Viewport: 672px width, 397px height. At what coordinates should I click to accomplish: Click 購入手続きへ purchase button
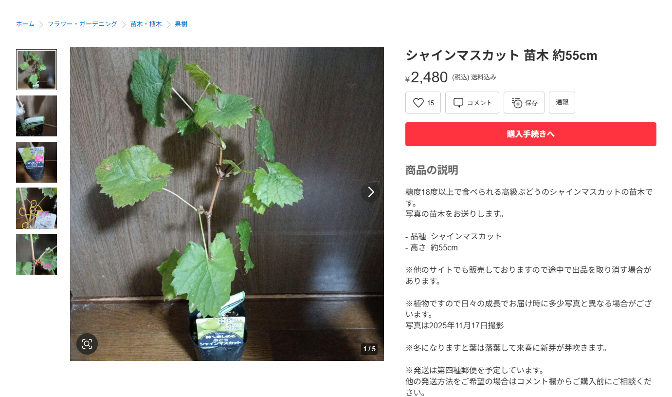click(531, 134)
